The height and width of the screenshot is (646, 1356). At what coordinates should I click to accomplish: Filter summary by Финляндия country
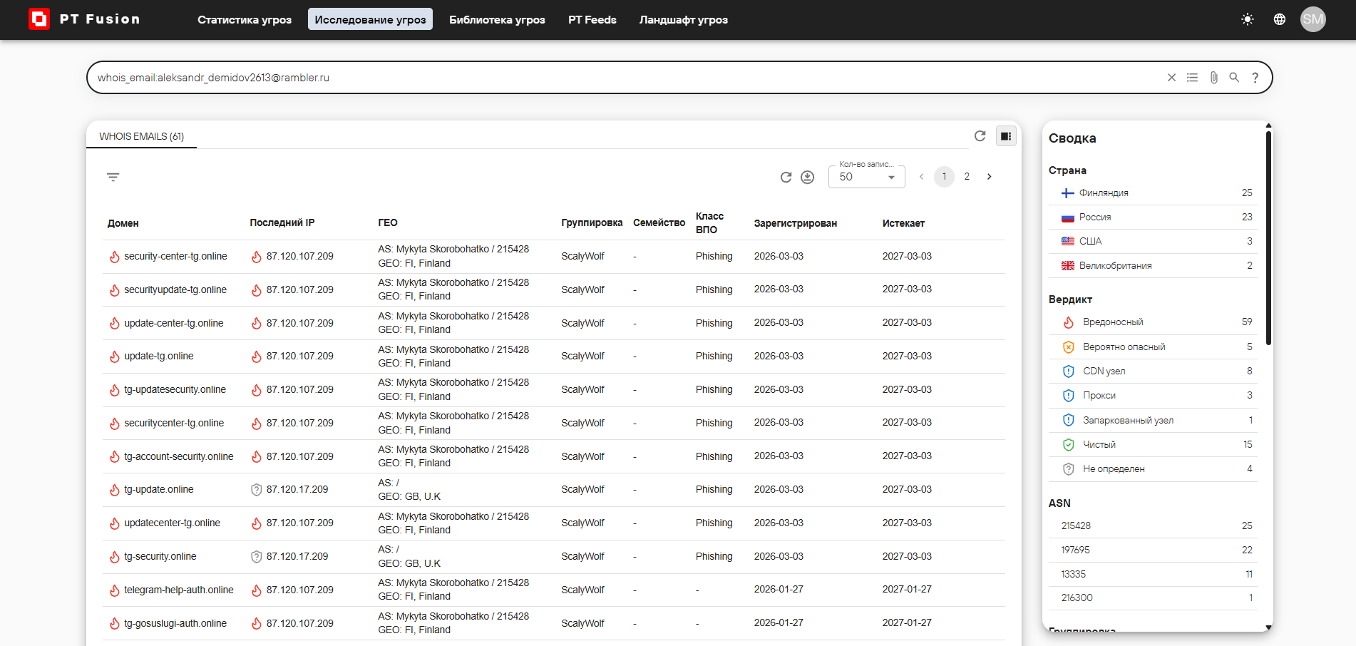pos(1154,193)
